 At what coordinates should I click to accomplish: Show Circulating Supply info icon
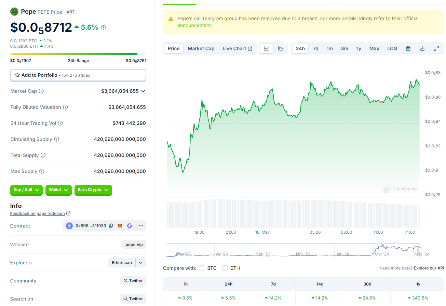[57, 139]
